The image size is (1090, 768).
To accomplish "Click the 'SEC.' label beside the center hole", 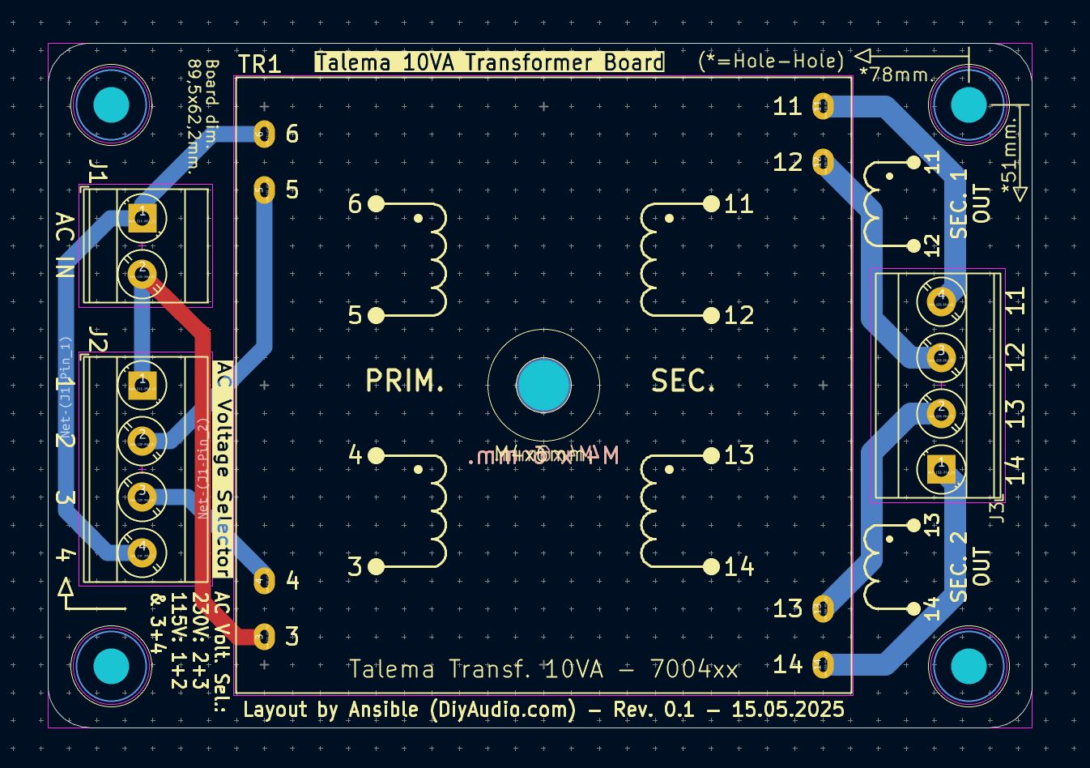I will [x=683, y=381].
